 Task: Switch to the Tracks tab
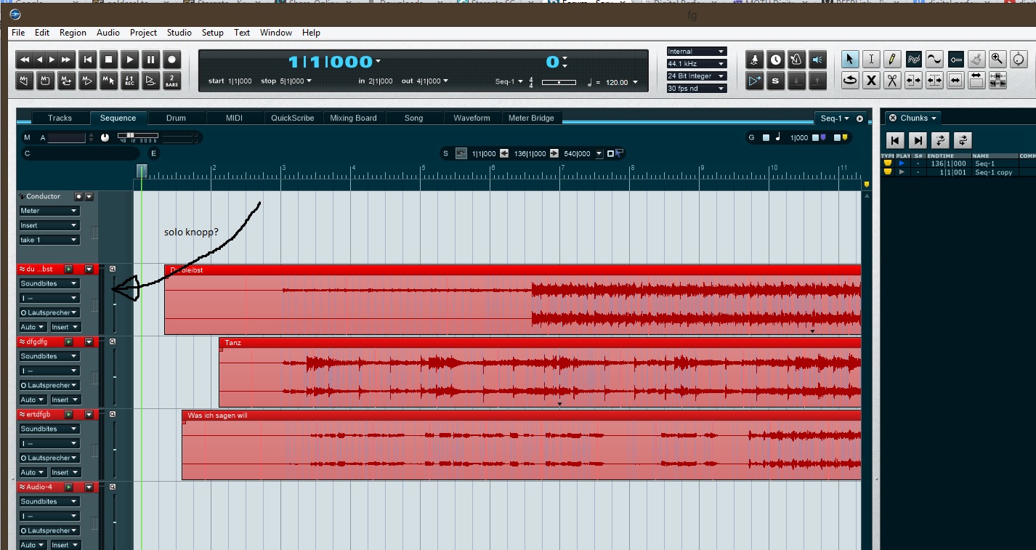coord(60,118)
